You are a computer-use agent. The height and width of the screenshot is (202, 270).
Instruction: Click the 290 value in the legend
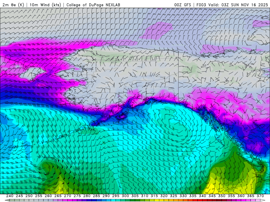click(106, 196)
